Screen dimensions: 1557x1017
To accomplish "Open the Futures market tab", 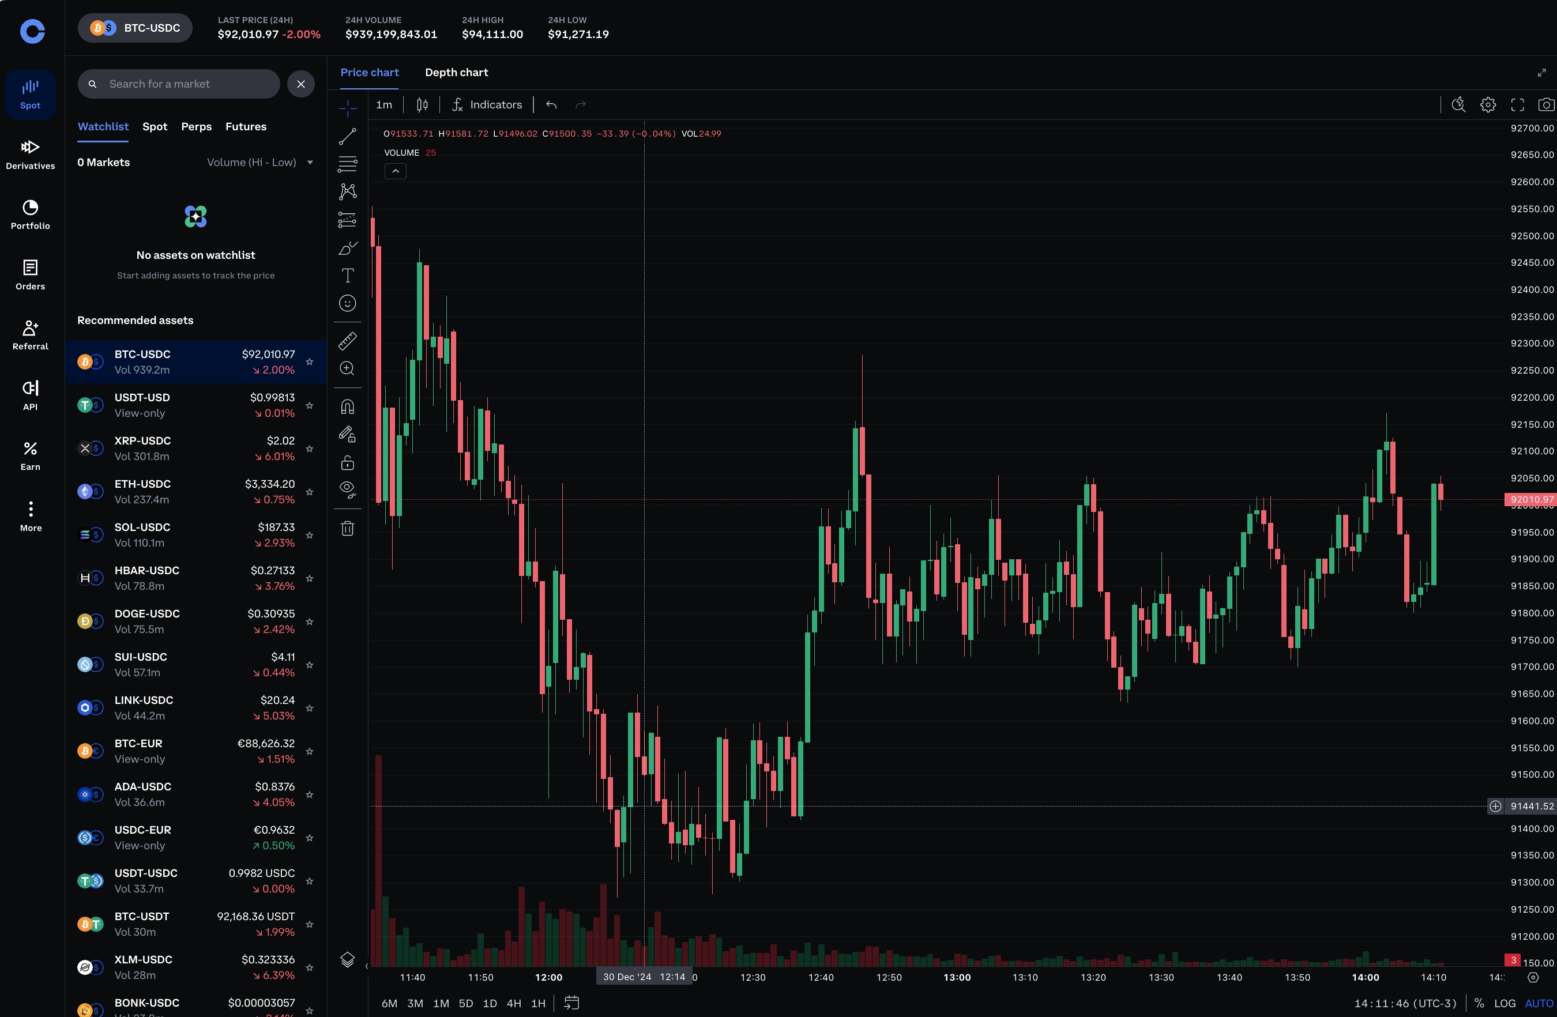I will pos(245,126).
